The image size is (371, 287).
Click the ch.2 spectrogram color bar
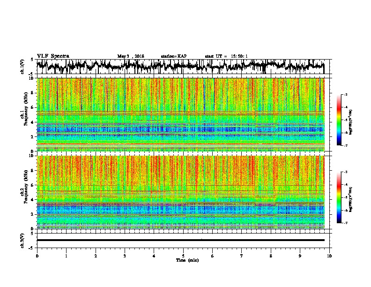pos(339,197)
